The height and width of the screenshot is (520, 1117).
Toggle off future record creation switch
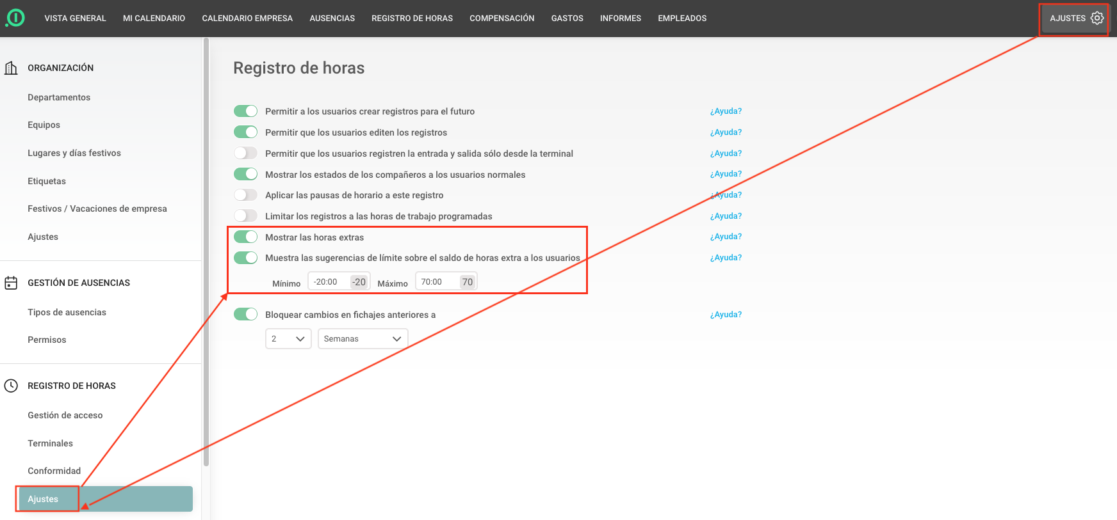(x=245, y=111)
